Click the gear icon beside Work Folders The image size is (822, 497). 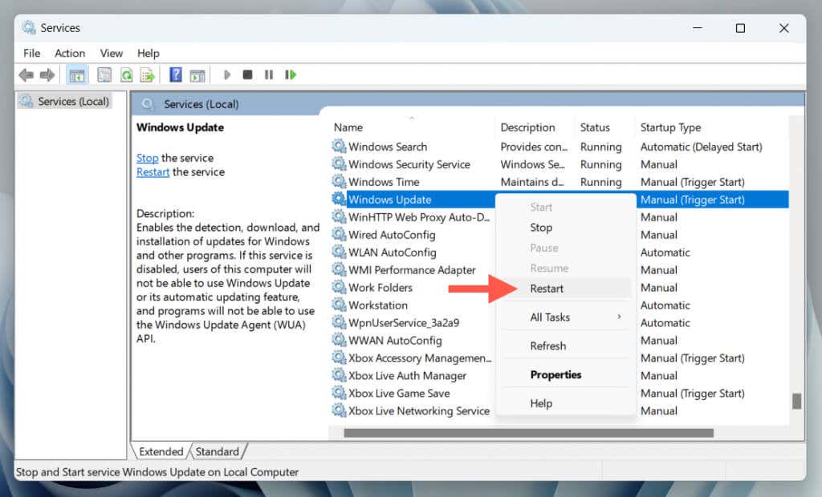pyautogui.click(x=340, y=287)
